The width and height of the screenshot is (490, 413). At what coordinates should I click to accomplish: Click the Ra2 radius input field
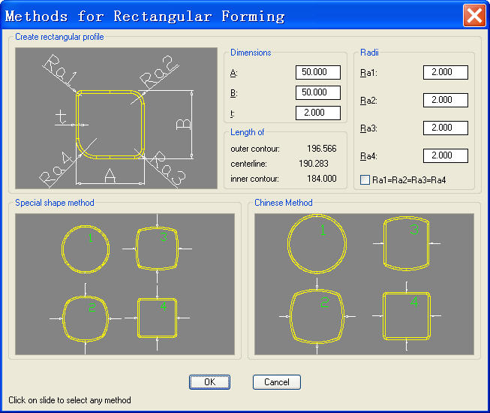[x=445, y=100]
